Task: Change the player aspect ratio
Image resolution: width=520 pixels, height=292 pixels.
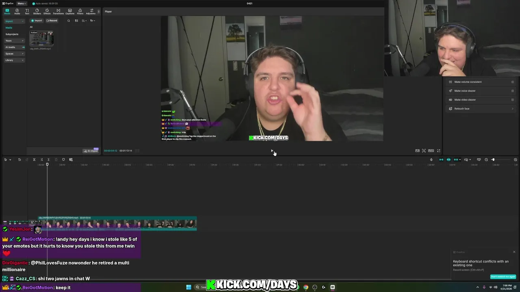Action: tap(431, 151)
